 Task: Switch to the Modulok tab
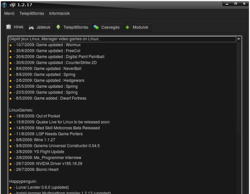click(137, 27)
